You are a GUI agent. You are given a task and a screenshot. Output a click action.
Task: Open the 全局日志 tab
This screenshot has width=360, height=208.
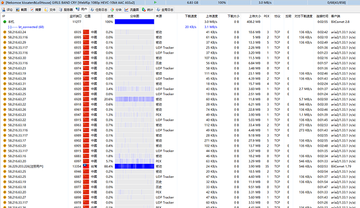pos(165,9)
